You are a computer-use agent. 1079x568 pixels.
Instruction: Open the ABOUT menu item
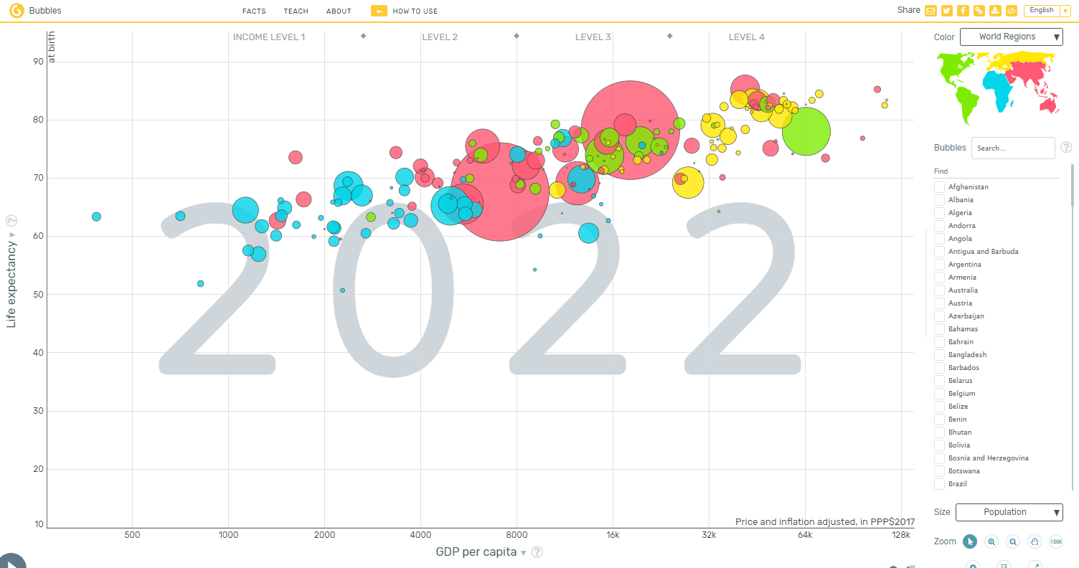pyautogui.click(x=338, y=11)
